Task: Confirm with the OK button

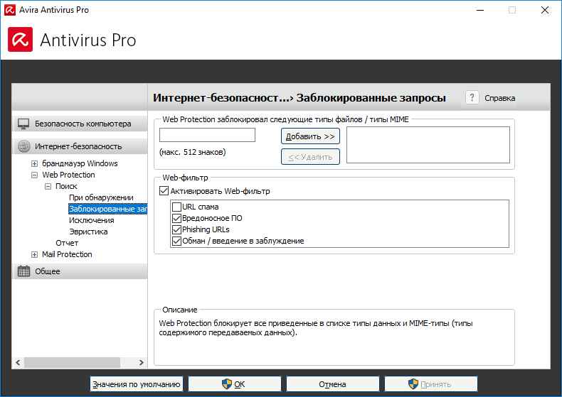Action: click(x=235, y=384)
